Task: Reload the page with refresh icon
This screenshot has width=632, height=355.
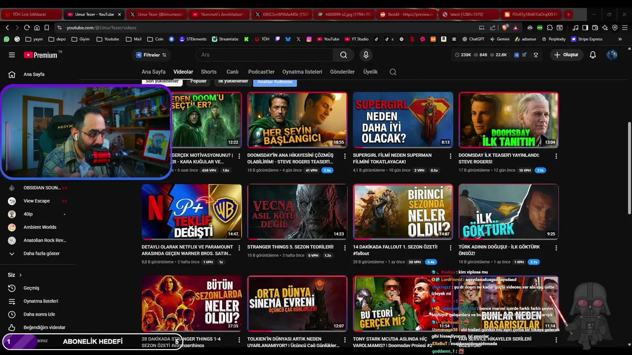Action: (x=27, y=28)
